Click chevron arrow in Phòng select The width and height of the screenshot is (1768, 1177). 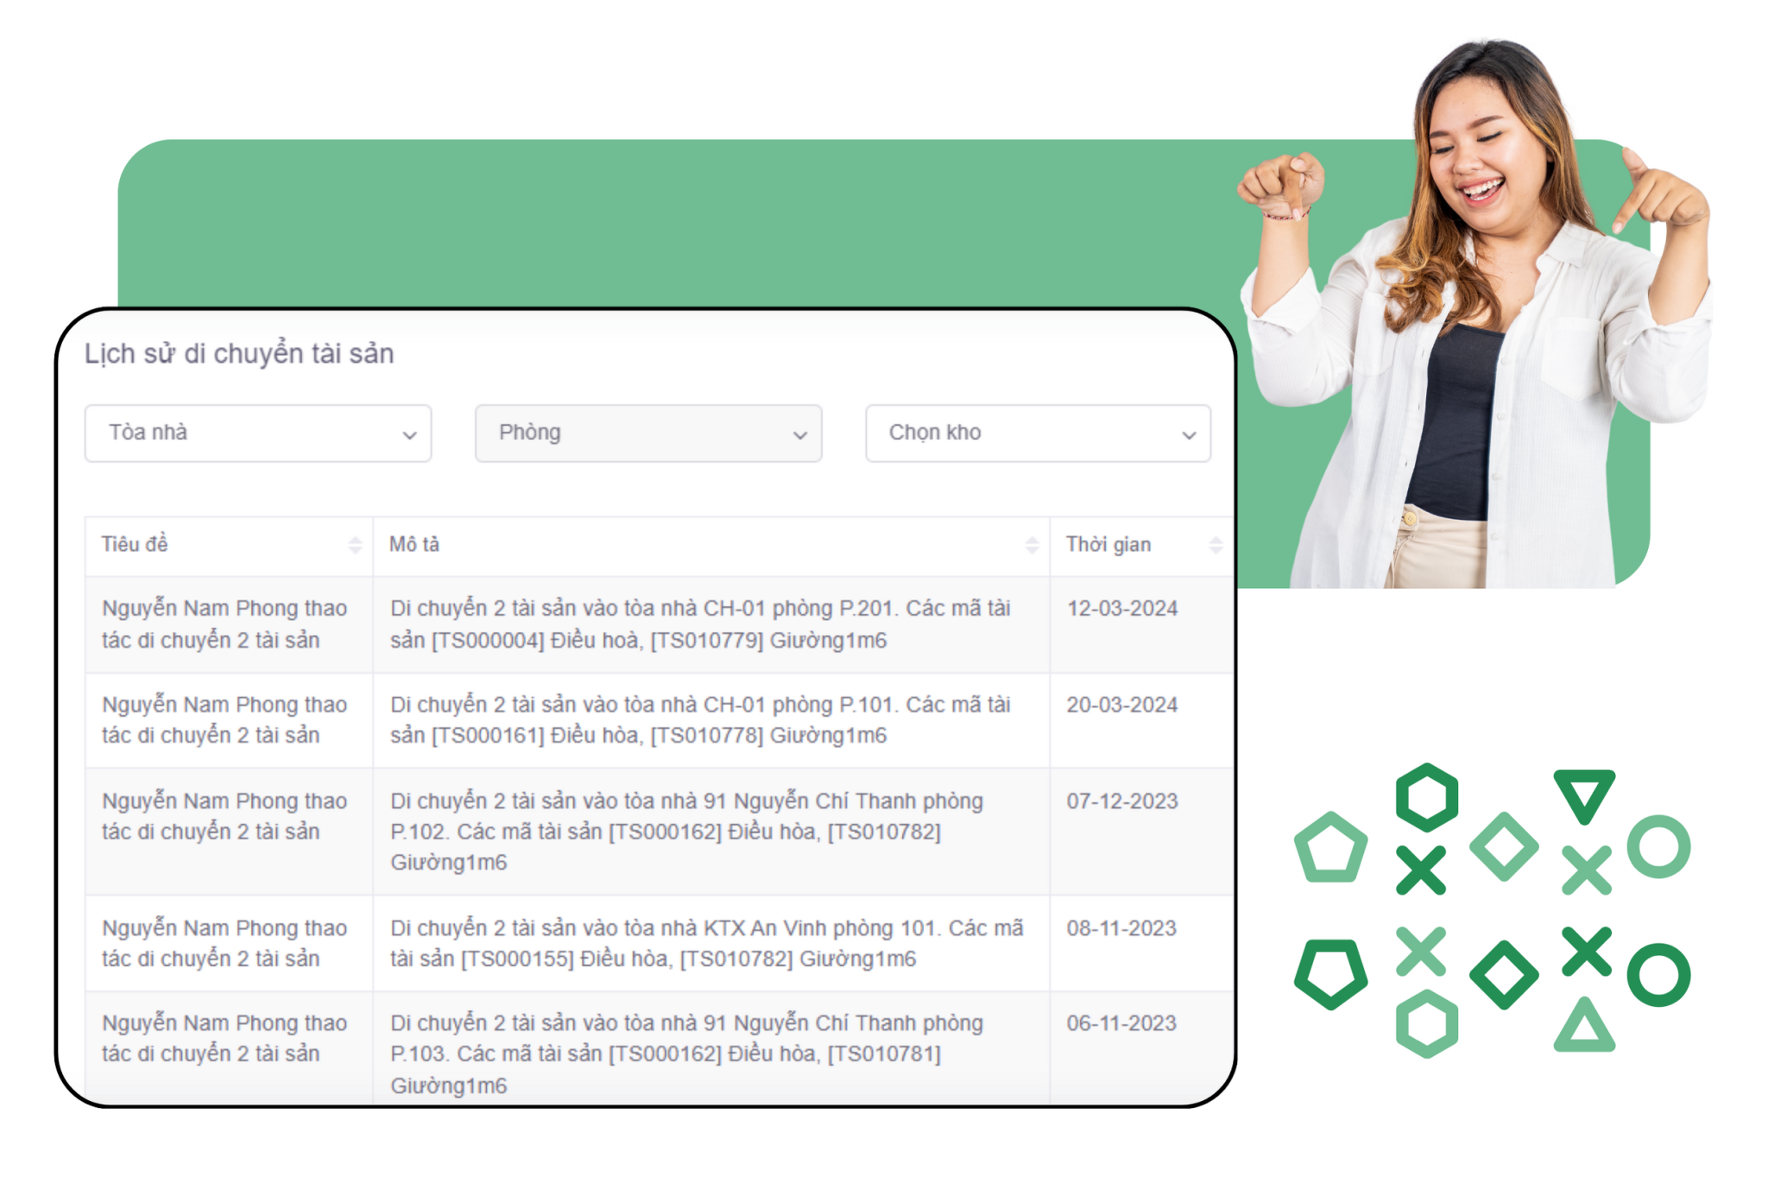click(800, 435)
